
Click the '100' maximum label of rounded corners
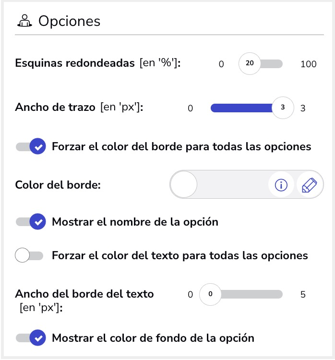point(308,64)
